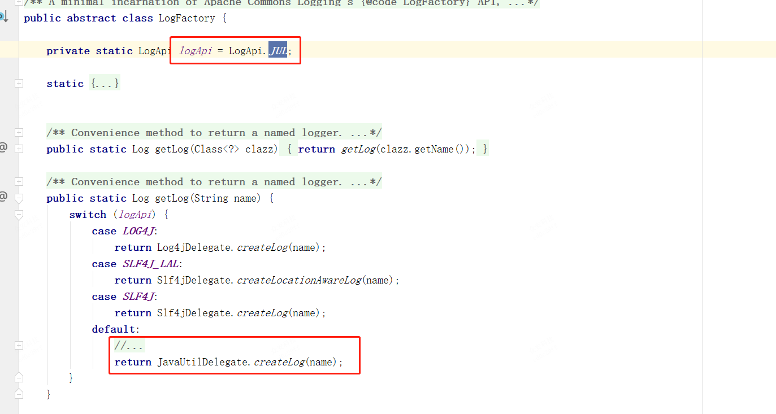This screenshot has height=414, width=776.
Task: Click the standalone SLF4J case label
Action: coord(138,297)
